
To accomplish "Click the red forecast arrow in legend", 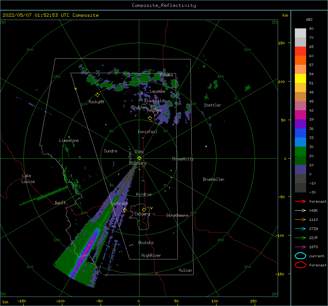I will tap(300, 201).
